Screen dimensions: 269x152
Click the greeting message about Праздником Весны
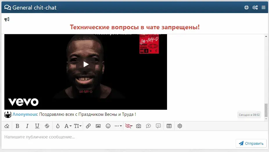click(87, 114)
